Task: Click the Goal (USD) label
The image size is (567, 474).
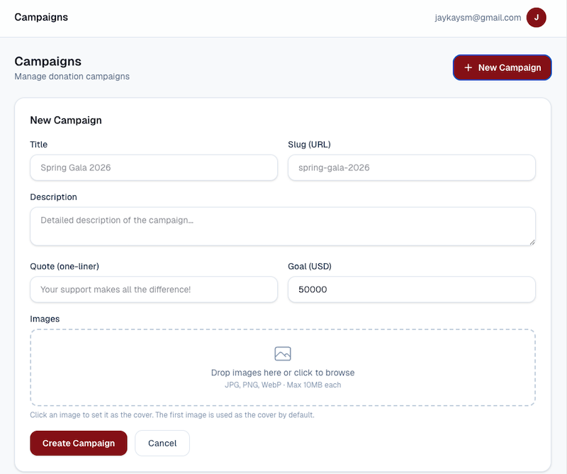Action: (x=310, y=266)
